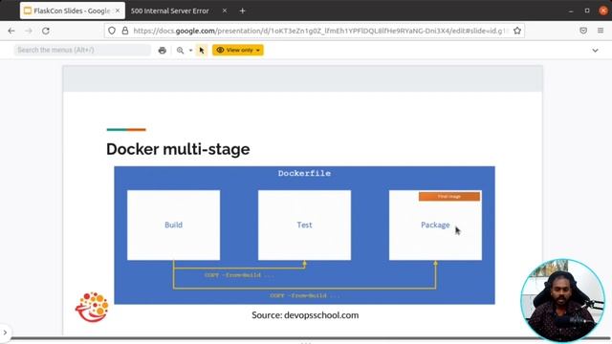Expand the side panel arrow at bottom left
612x344 pixels.
point(5,333)
